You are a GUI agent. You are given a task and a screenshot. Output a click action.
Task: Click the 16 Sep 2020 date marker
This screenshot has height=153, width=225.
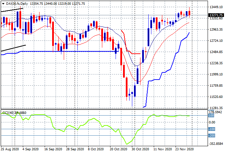(x=53, y=149)
